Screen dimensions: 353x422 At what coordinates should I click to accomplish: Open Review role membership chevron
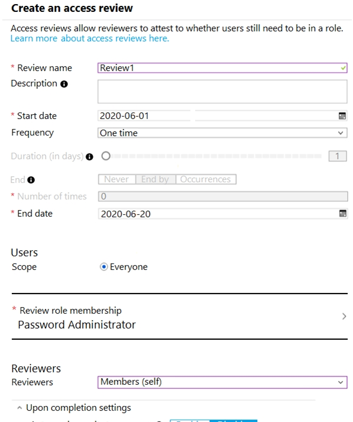point(344,316)
